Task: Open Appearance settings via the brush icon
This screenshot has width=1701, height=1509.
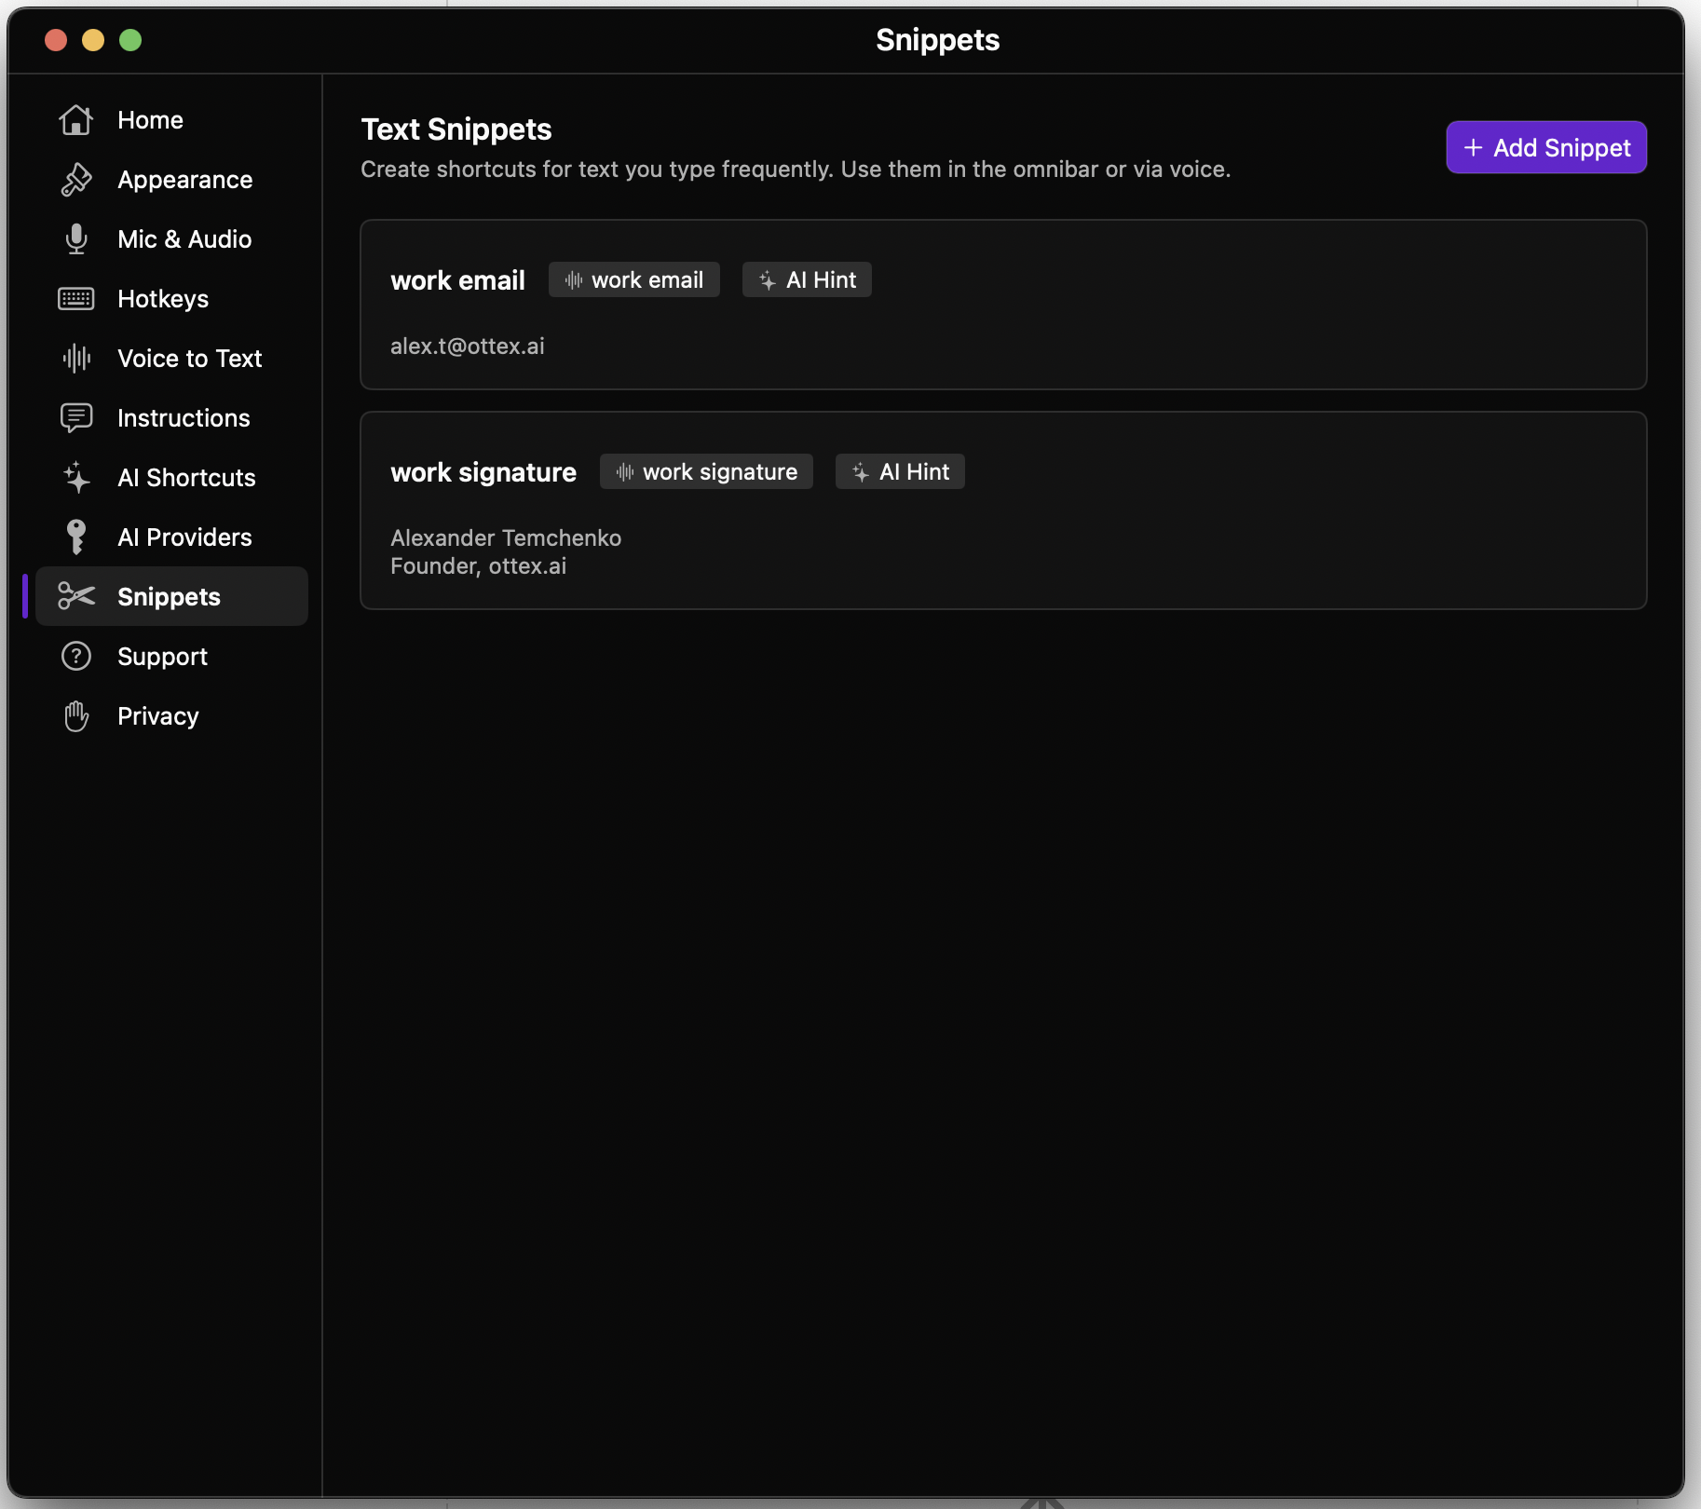Action: (76, 179)
